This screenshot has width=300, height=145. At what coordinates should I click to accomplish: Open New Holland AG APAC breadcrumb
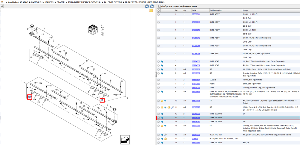pos(18,2)
